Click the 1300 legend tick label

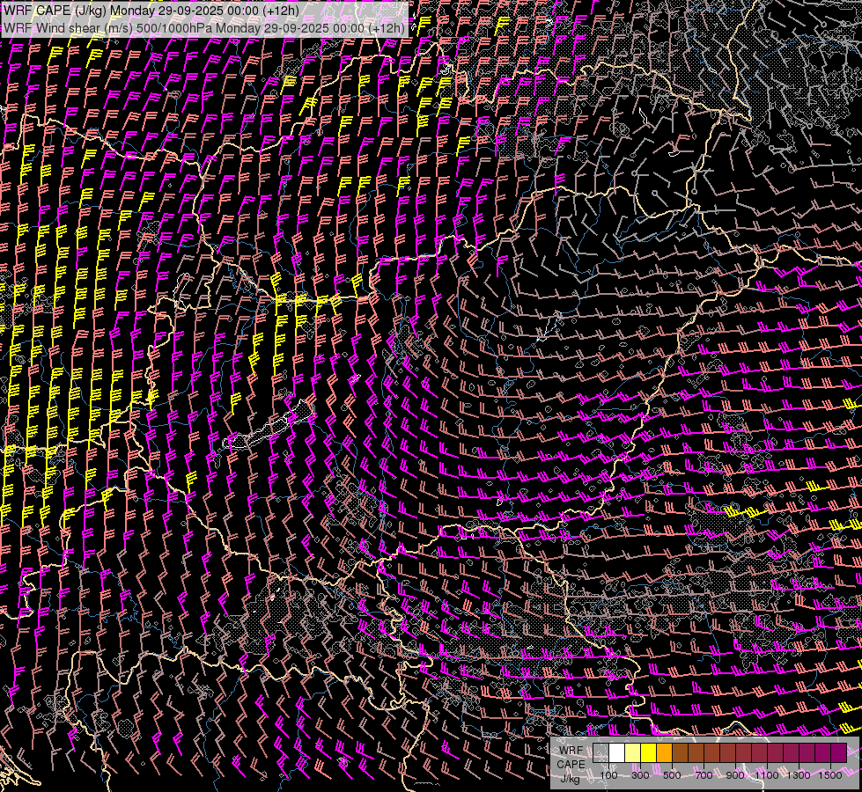point(799,775)
